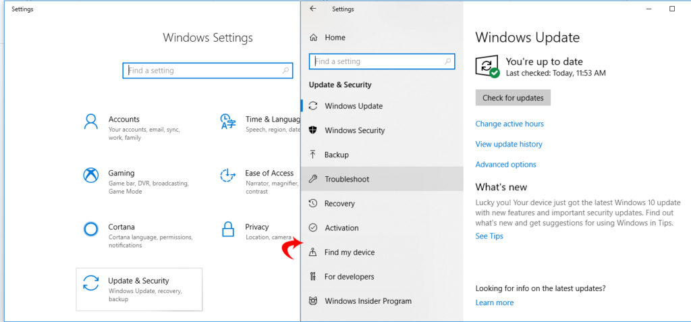
Task: Open Windows Insider Program page
Action: point(368,301)
